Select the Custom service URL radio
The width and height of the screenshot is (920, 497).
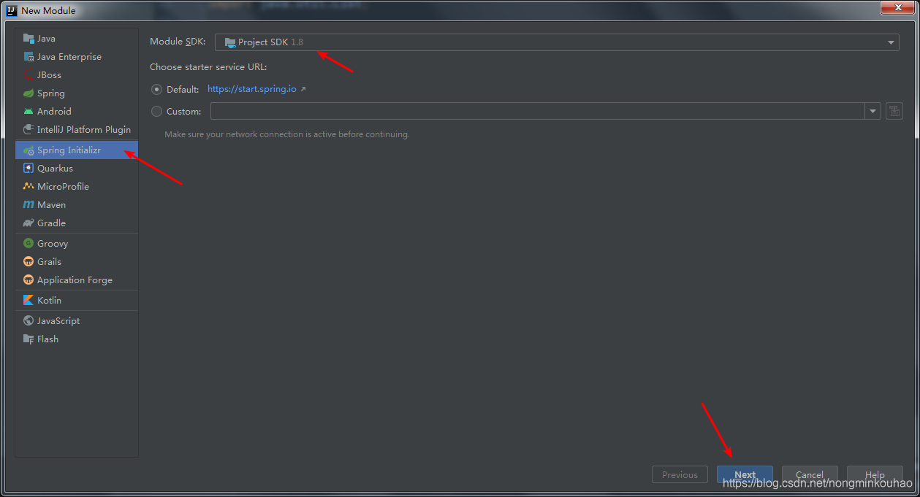156,112
